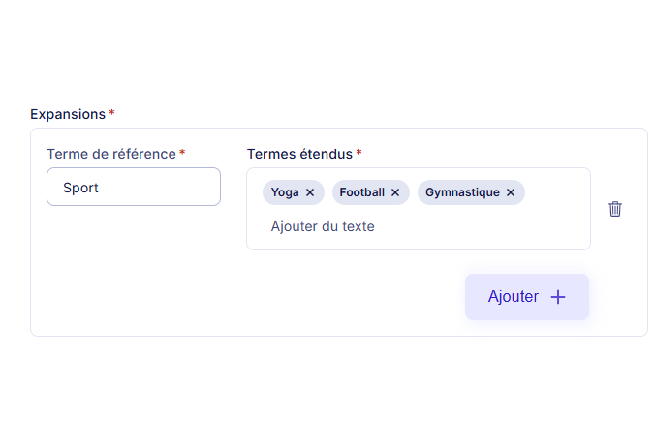This screenshot has width=654, height=440.
Task: Delete the expansion row with trash icon
Action: 615,209
